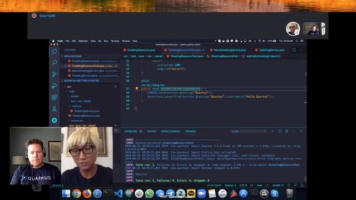Viewport: 356px width, 200px height.
Task: Open Visual Studio Code from the dock
Action: pyautogui.click(x=118, y=193)
